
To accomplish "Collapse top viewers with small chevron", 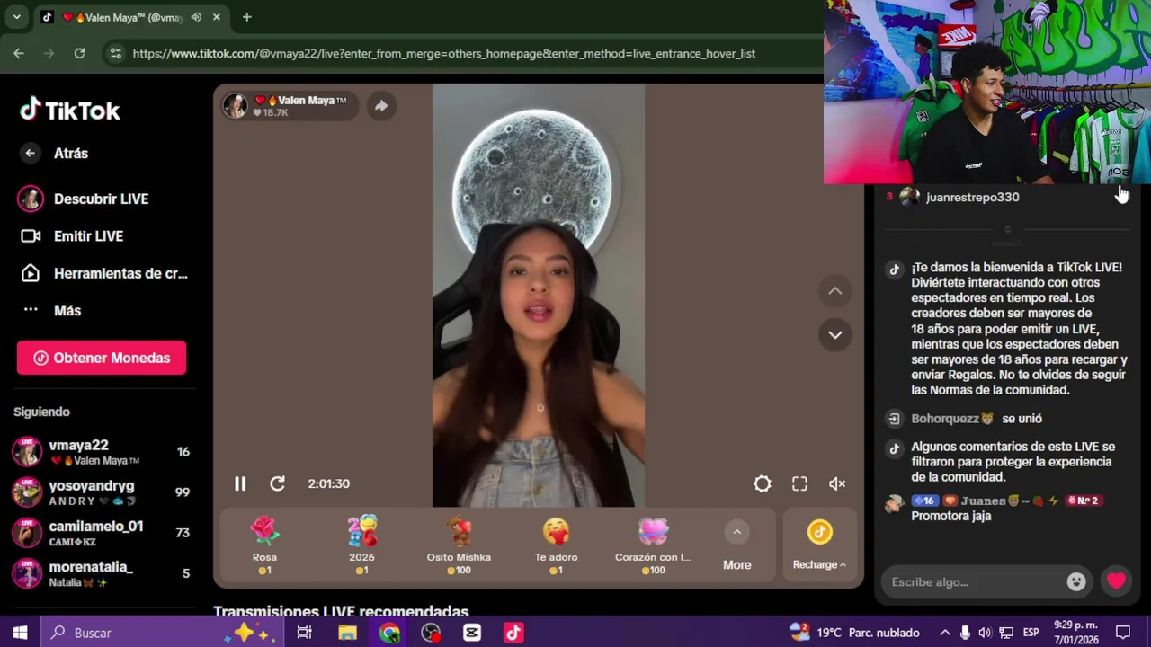I will click(x=1007, y=229).
